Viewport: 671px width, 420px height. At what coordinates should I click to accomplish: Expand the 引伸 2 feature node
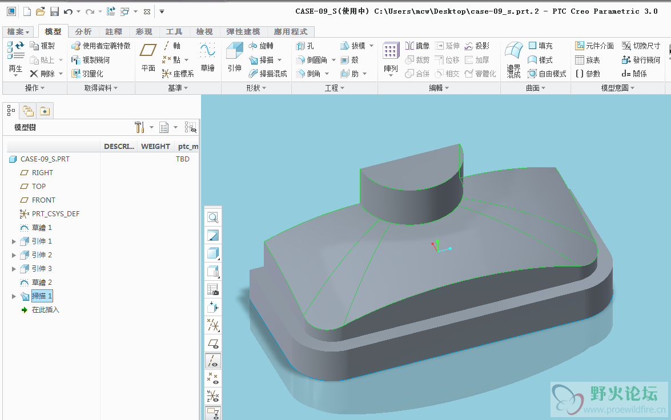pyautogui.click(x=14, y=255)
